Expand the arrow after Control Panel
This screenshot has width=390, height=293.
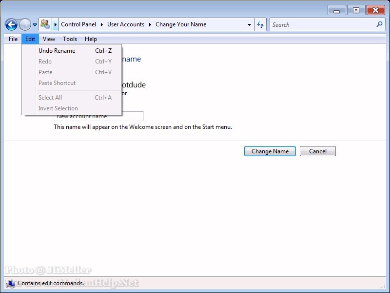[102, 24]
